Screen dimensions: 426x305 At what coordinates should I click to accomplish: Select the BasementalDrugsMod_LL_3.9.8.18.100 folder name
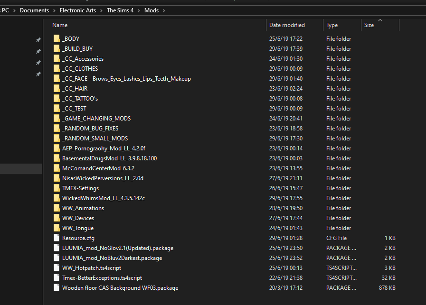point(109,158)
